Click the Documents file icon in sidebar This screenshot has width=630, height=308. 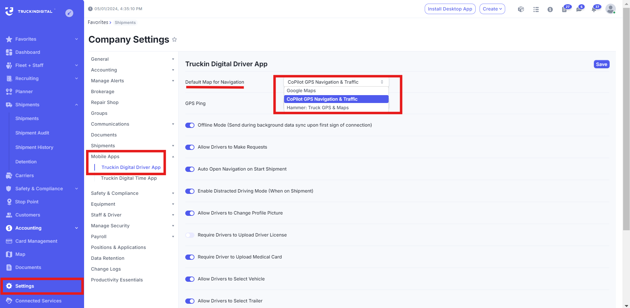click(x=9, y=267)
